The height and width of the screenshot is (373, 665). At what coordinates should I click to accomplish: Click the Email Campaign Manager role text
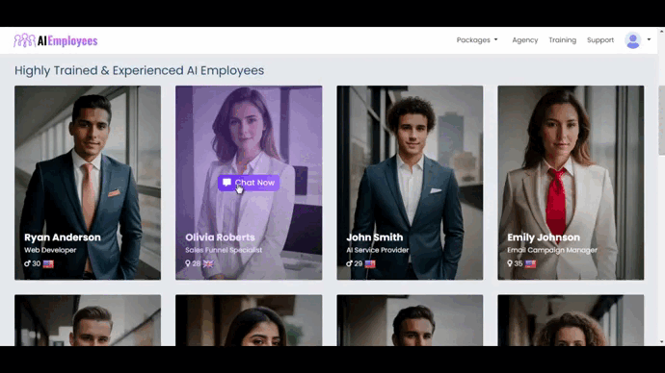[552, 250]
